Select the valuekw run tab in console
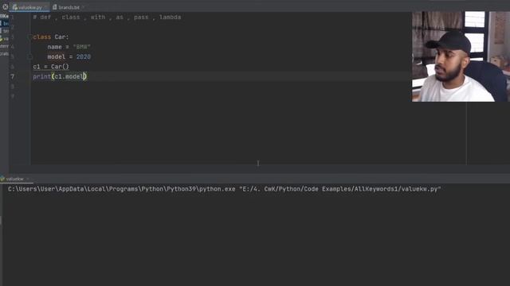 pos(14,179)
